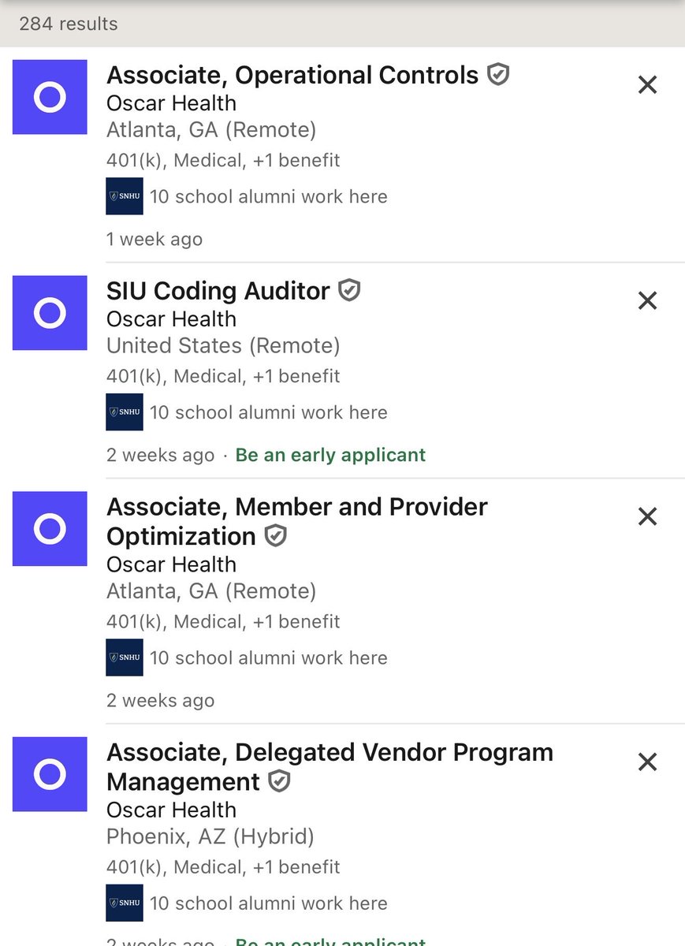Viewport: 685px width, 946px height.
Task: Dismiss the Delegated Vendor Program Management job
Action: tap(647, 762)
